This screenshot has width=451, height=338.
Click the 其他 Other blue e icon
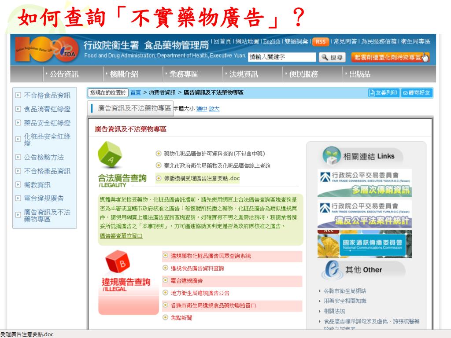333,270
